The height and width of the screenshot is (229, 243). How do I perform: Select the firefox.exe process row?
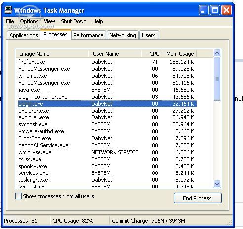(107, 62)
